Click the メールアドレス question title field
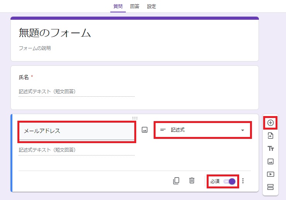Screen dimensions: 286x200 coord(77,131)
